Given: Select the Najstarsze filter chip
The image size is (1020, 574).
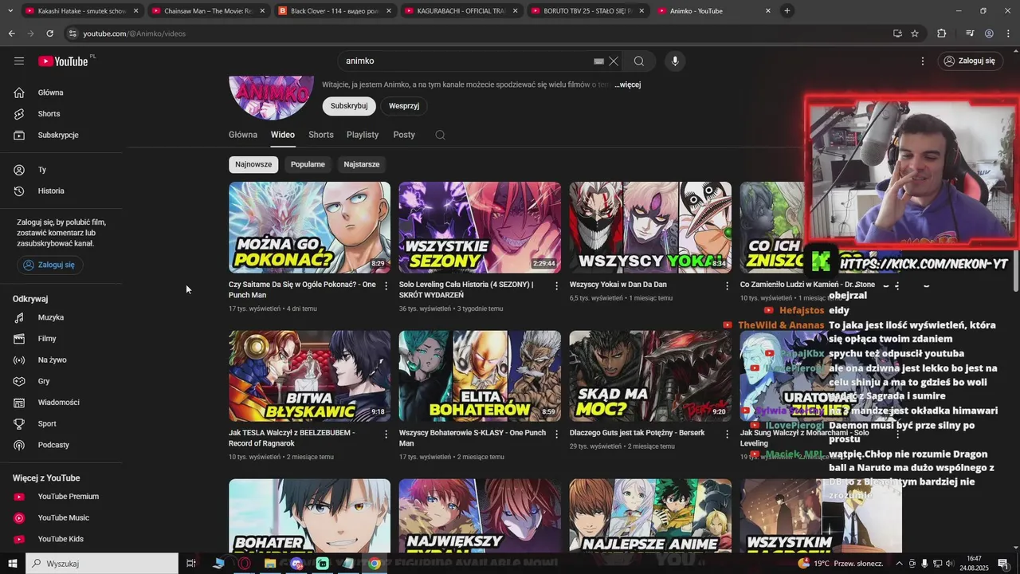Looking at the screenshot, I should pos(362,164).
